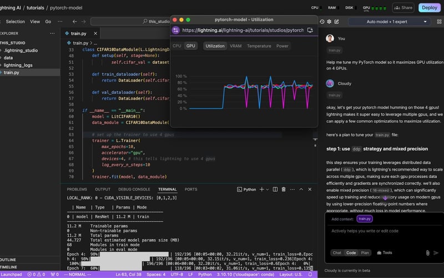Open Explorer panel more actions ellipsis
This screenshot has width=444, height=278.
52,33
